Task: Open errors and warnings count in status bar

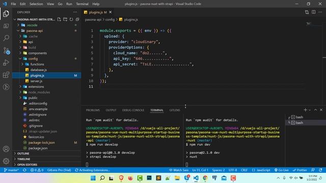Action: tap(37, 170)
